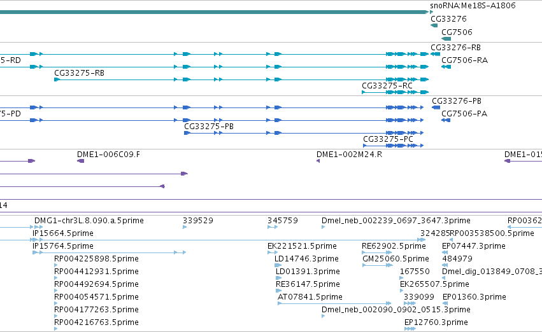Image resolution: width=542 pixels, height=332 pixels.
Task: Click the 484979 EST label
Action: point(457,259)
